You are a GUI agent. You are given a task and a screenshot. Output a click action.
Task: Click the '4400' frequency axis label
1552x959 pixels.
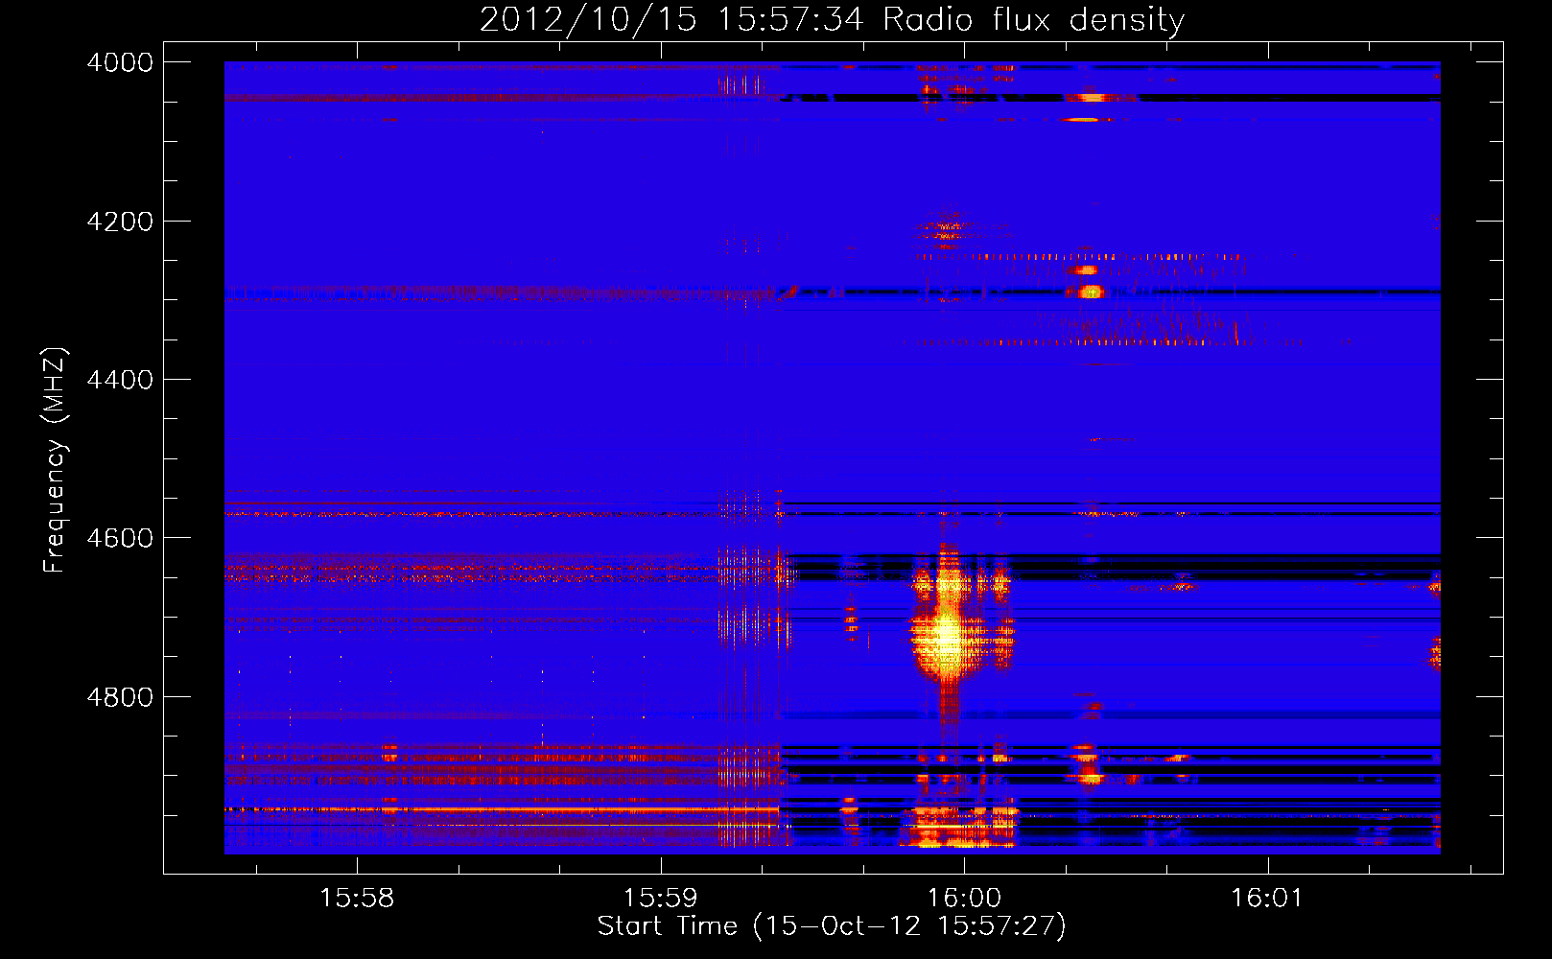click(x=120, y=380)
